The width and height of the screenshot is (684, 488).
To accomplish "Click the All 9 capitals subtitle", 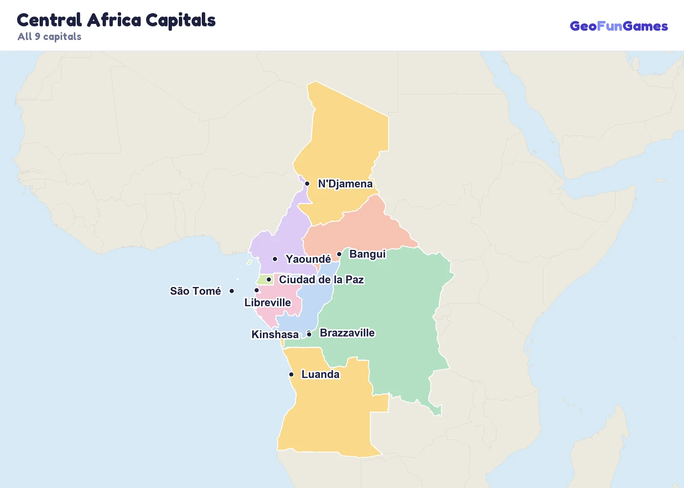I will coord(49,37).
